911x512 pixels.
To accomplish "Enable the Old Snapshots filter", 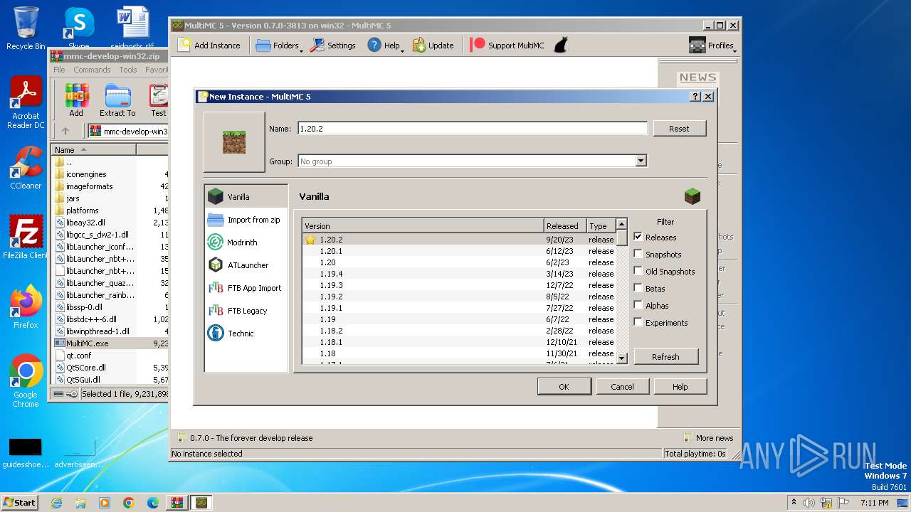I will tap(638, 271).
